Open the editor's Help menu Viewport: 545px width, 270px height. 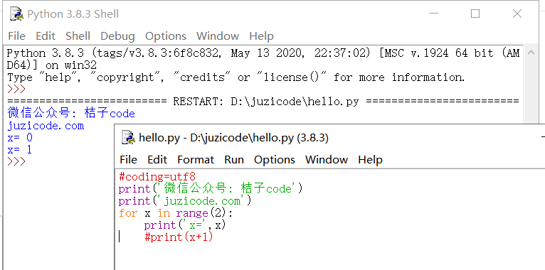[370, 160]
